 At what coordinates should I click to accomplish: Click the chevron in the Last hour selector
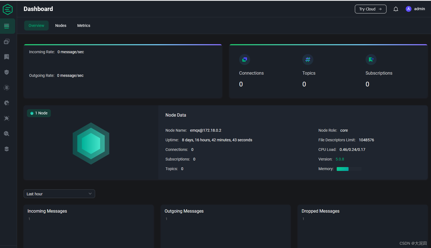tap(90, 194)
